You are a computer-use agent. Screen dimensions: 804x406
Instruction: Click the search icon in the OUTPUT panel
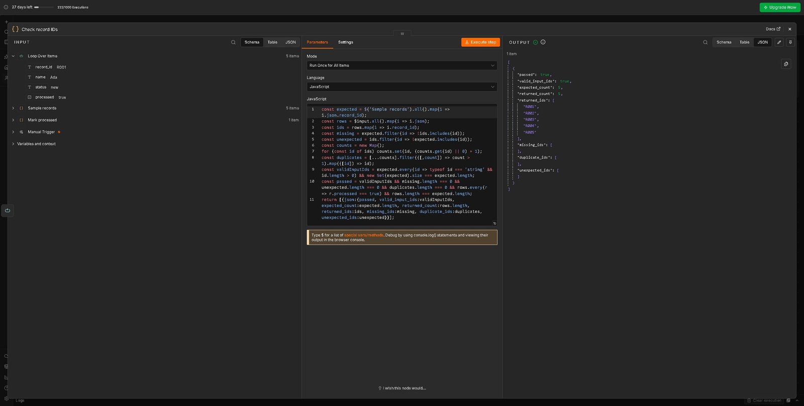705,42
